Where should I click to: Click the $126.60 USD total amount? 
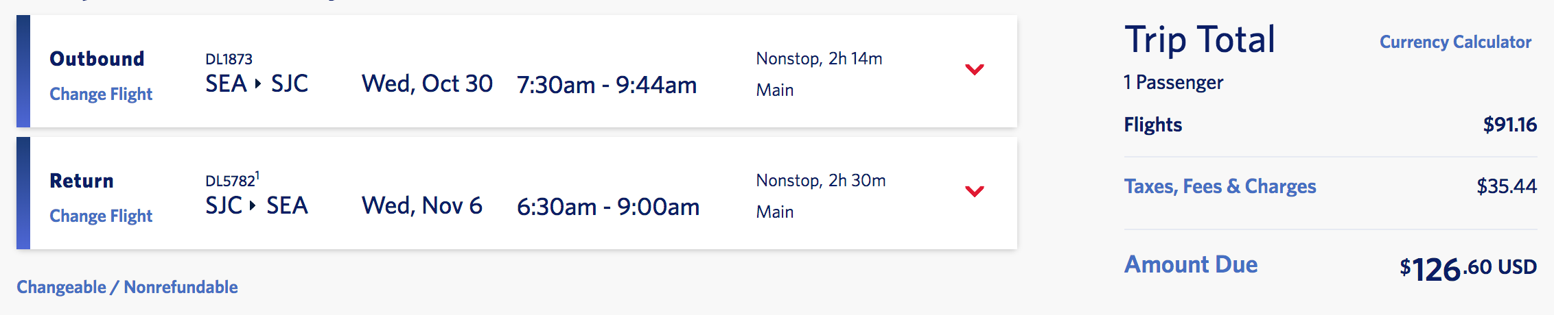click(1468, 268)
